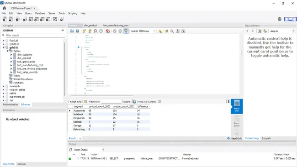This screenshot has height=167, width=297.
Task: Toggle continue-on-error execution icon
Action: 108,31
